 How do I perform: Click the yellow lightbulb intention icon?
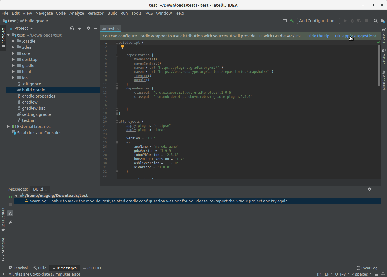point(122,47)
